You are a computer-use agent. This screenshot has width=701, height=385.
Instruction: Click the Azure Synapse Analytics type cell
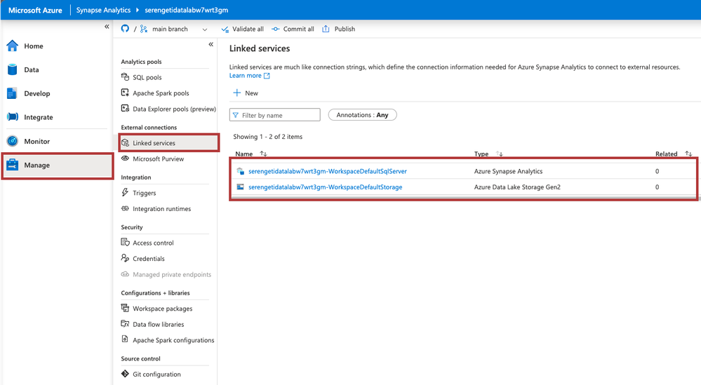pyautogui.click(x=508, y=171)
